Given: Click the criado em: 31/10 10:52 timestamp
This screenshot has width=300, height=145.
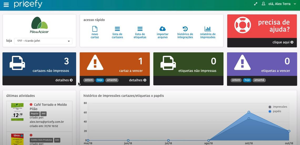Looking at the screenshot, I should click(x=44, y=126).
